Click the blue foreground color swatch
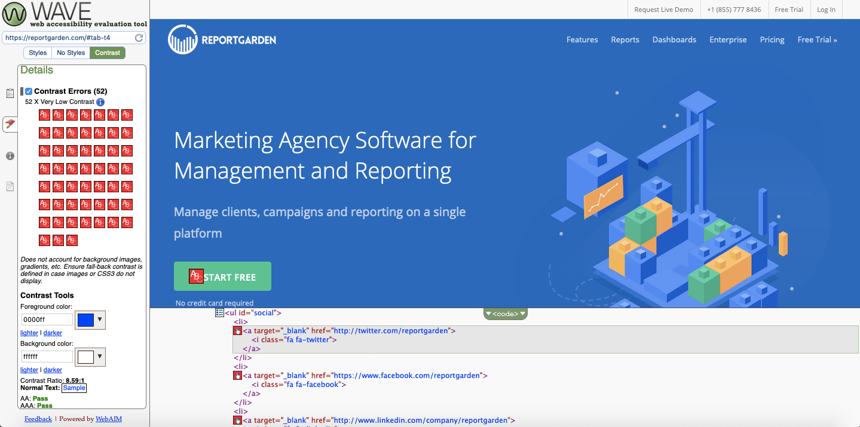 point(85,320)
